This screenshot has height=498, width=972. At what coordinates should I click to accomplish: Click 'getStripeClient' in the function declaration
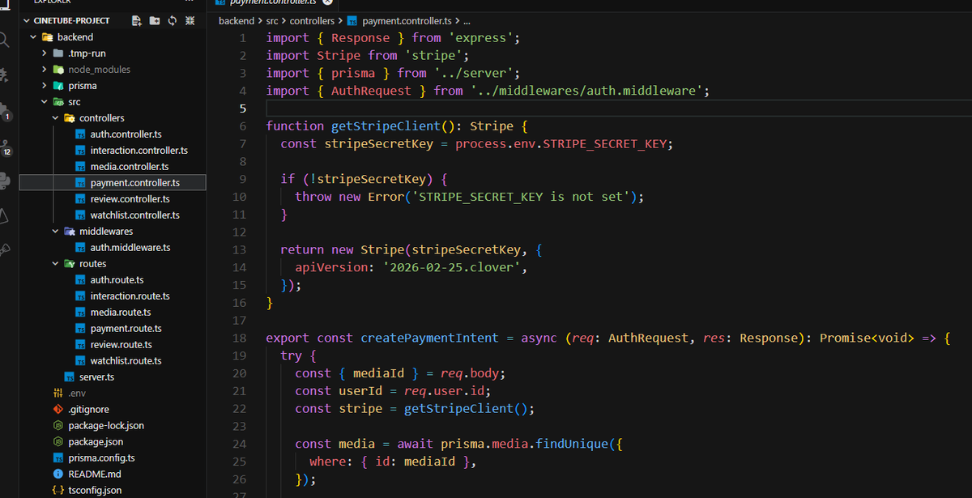click(385, 126)
